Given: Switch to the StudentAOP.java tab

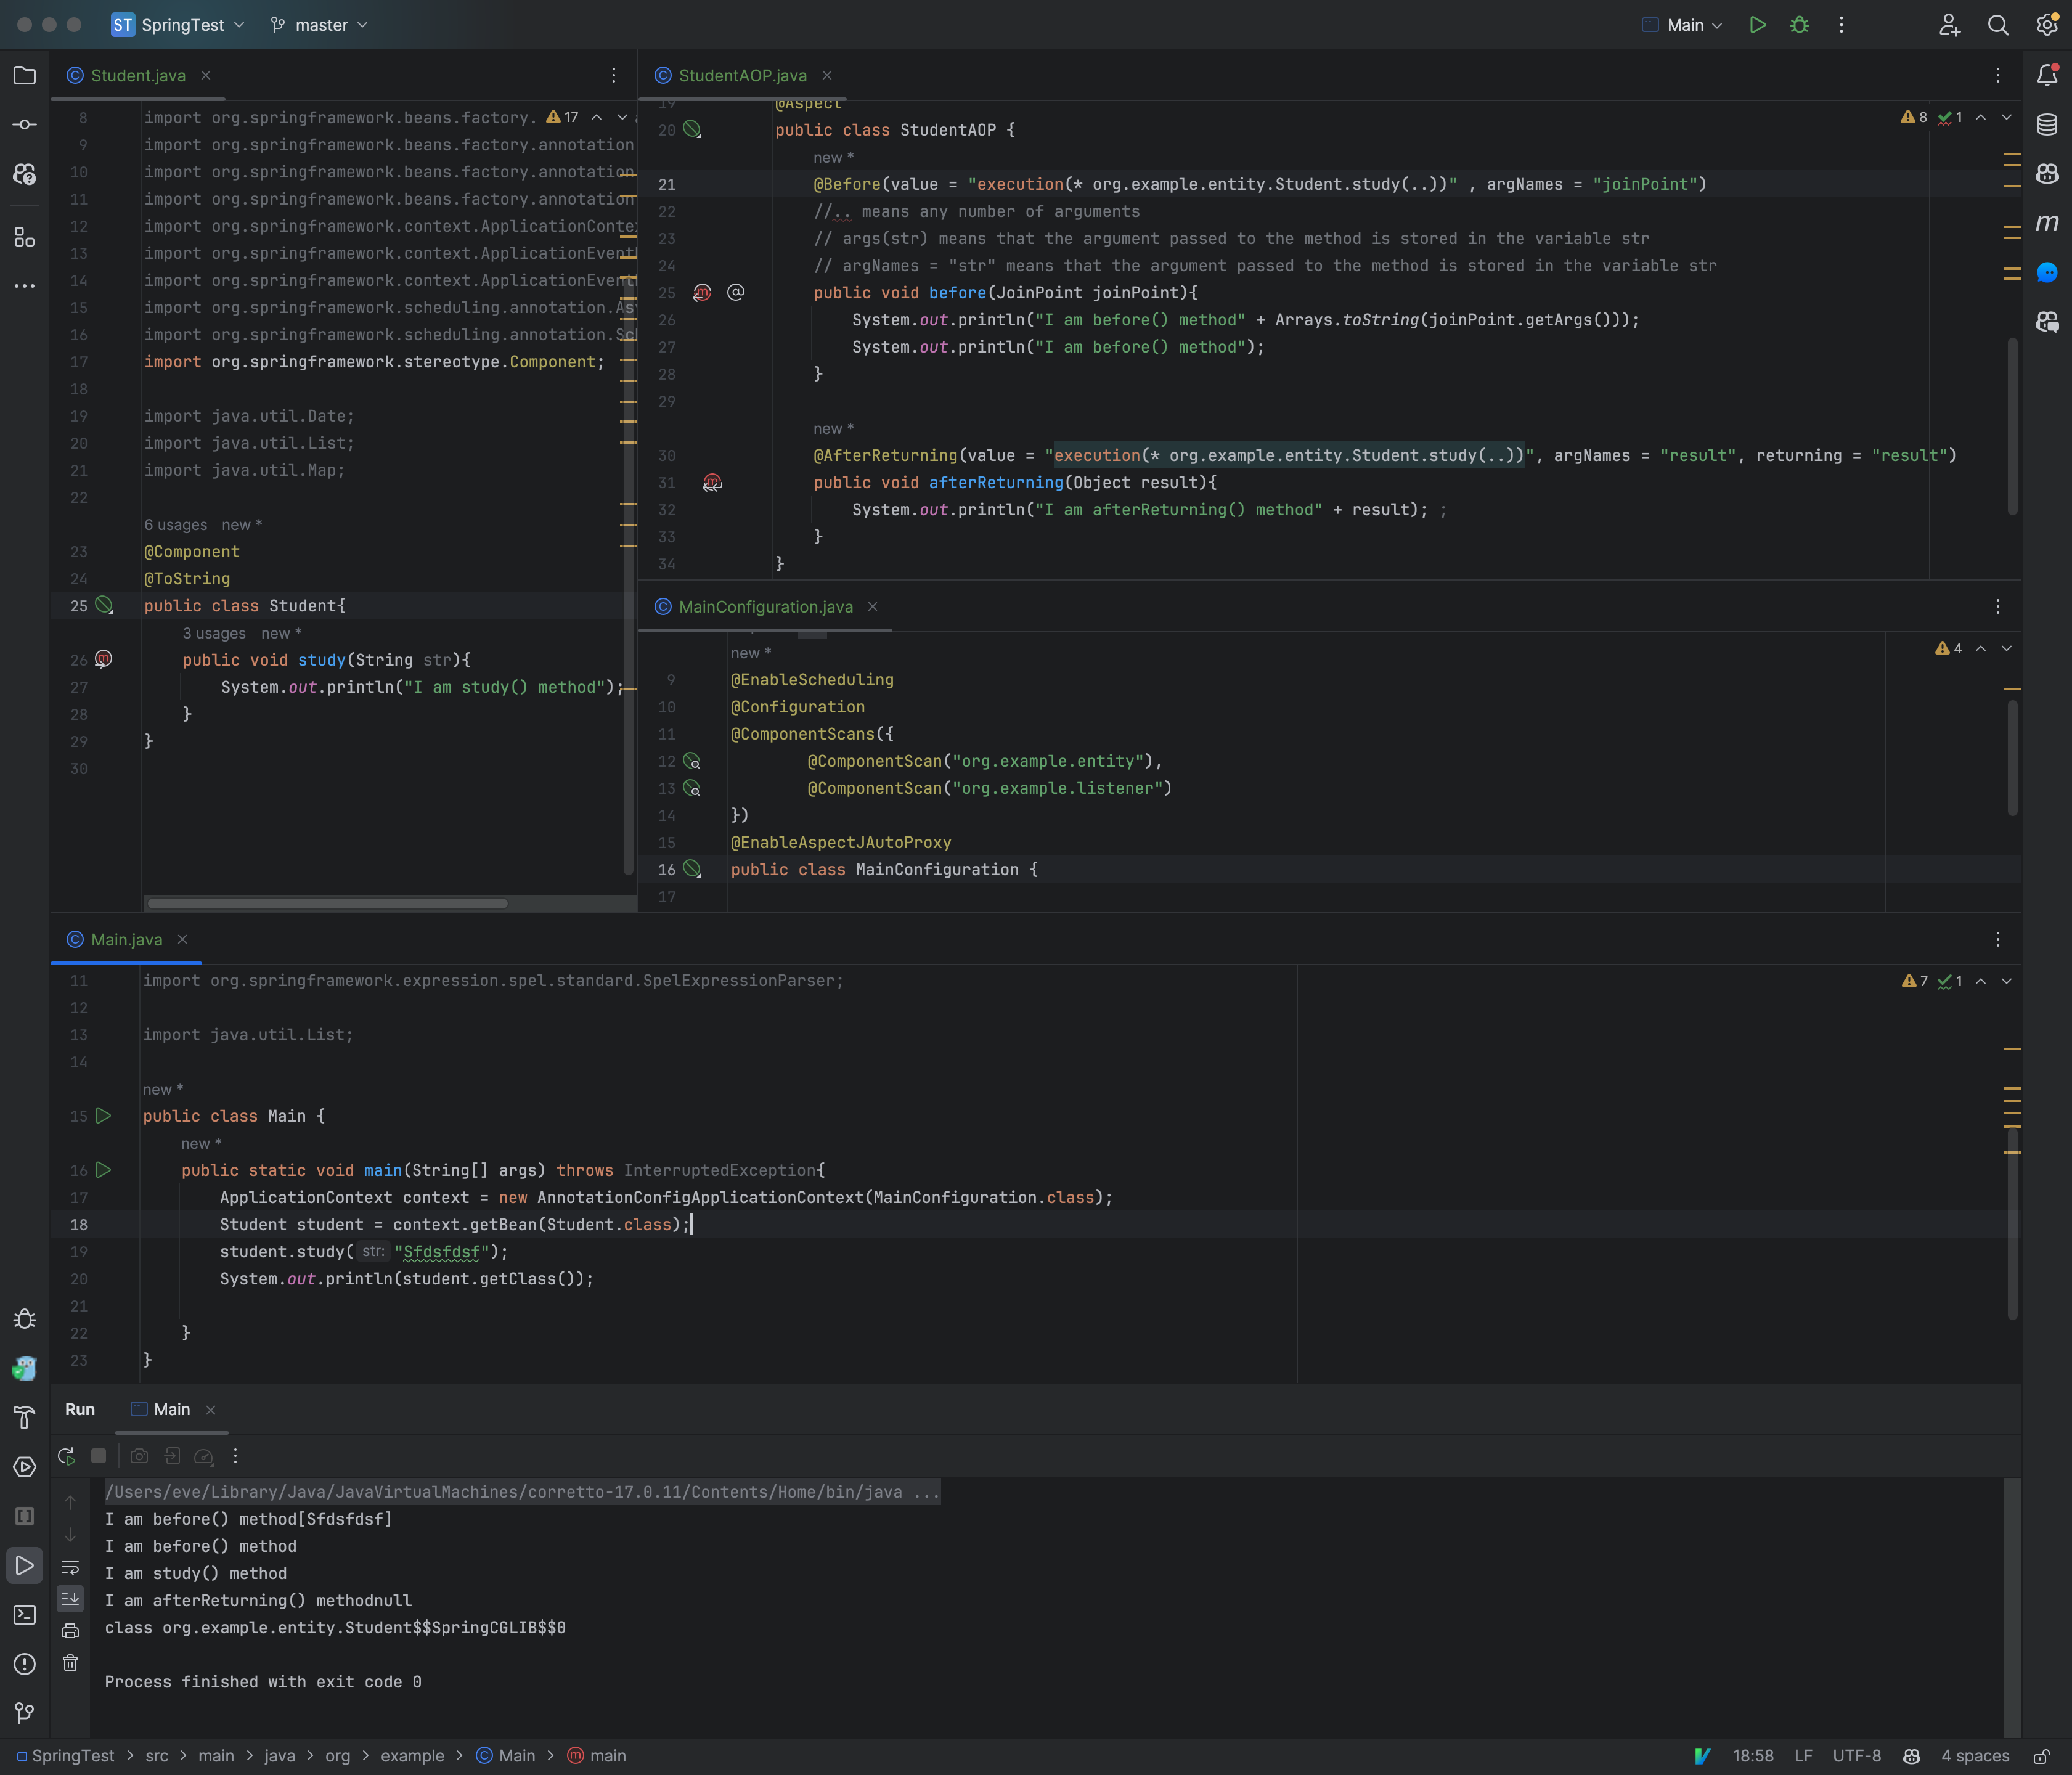Looking at the screenshot, I should tap(742, 75).
